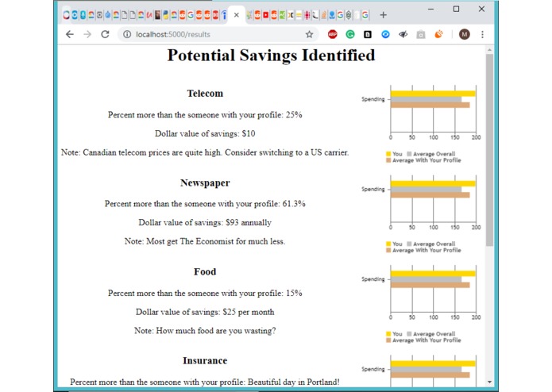The height and width of the screenshot is (392, 552).
Task: Click 'Dollar value of savings: $10'
Action: pyautogui.click(x=205, y=133)
